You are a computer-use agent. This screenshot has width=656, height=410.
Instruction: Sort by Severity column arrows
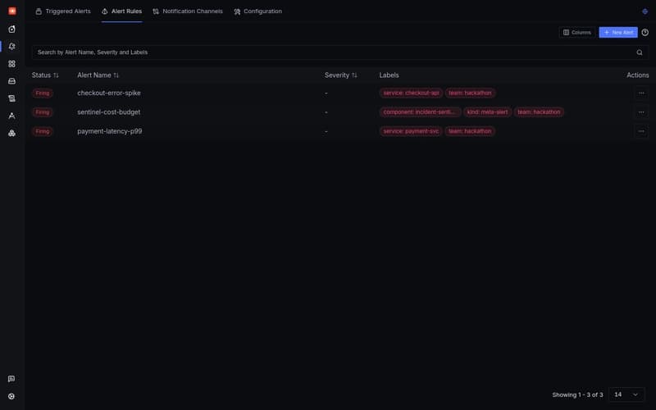(x=354, y=75)
